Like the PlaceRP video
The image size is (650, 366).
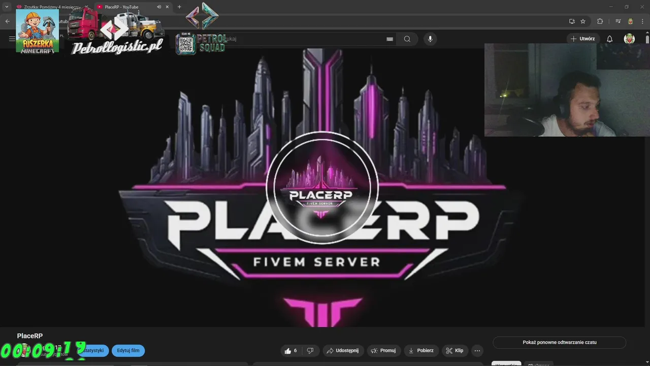coord(290,351)
